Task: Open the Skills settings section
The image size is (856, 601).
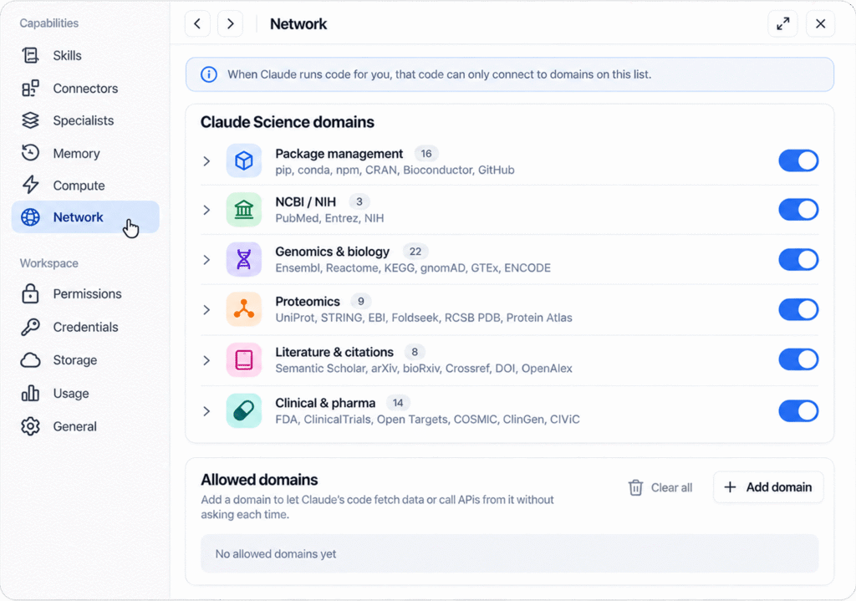Action: coord(85,55)
